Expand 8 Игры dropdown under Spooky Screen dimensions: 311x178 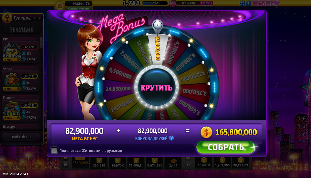point(12,88)
